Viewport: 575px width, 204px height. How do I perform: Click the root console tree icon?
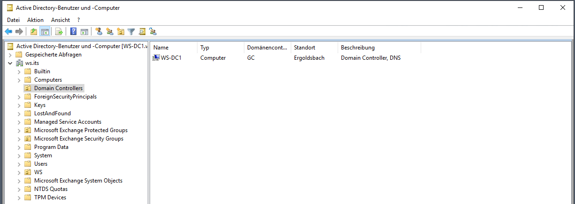[11, 46]
